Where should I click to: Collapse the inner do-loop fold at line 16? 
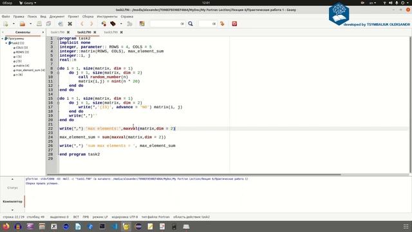(x=58, y=103)
